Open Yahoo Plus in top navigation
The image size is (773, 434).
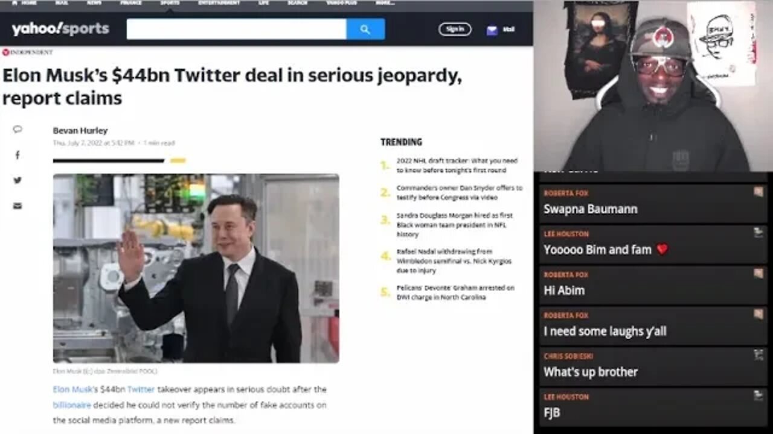[x=341, y=3]
